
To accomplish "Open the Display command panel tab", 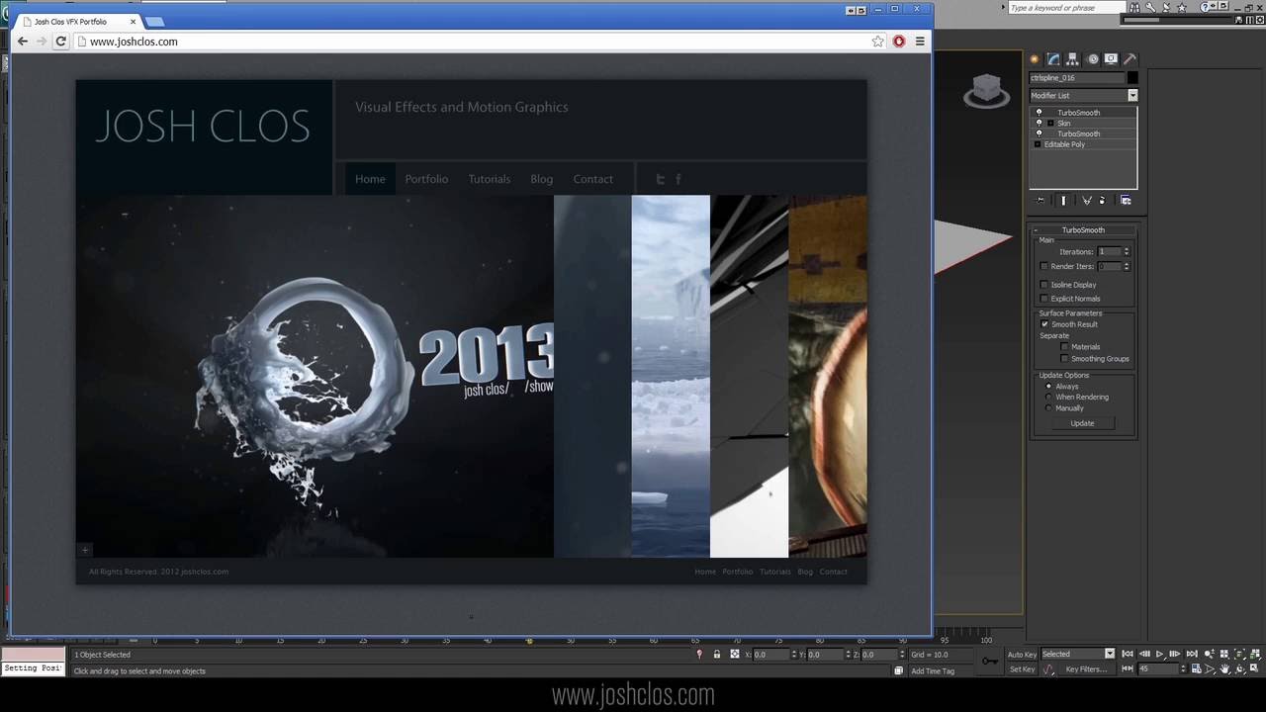I will click(1111, 58).
